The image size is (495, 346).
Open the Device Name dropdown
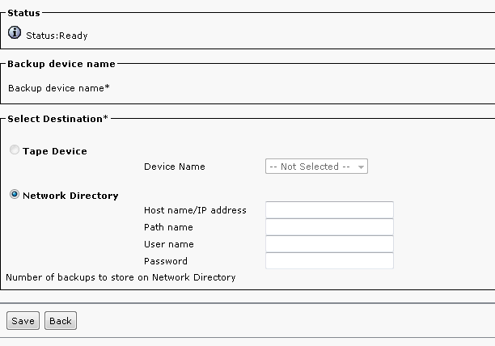[316, 167]
